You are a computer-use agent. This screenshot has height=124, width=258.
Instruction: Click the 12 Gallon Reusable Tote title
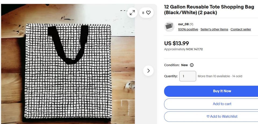(209, 10)
